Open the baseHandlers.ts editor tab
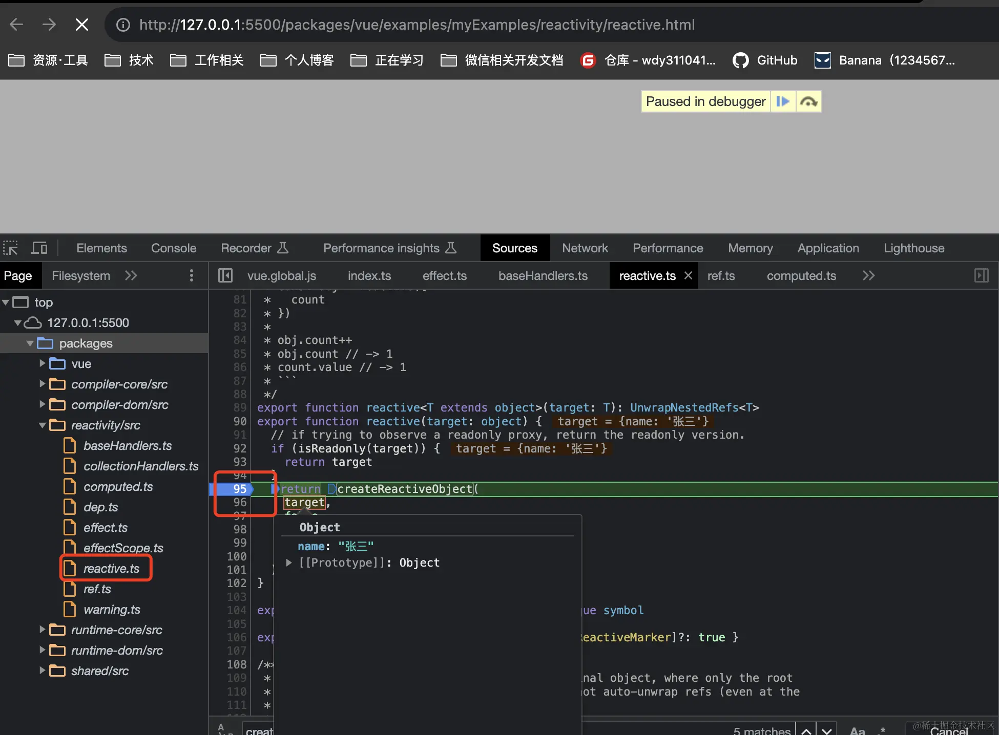Screen dimensions: 999x735 tap(543, 275)
